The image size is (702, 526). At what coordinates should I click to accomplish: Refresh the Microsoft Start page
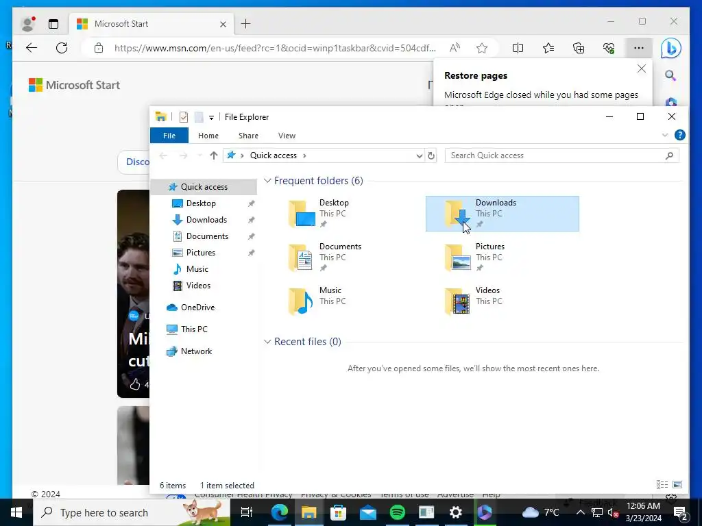coord(62,48)
